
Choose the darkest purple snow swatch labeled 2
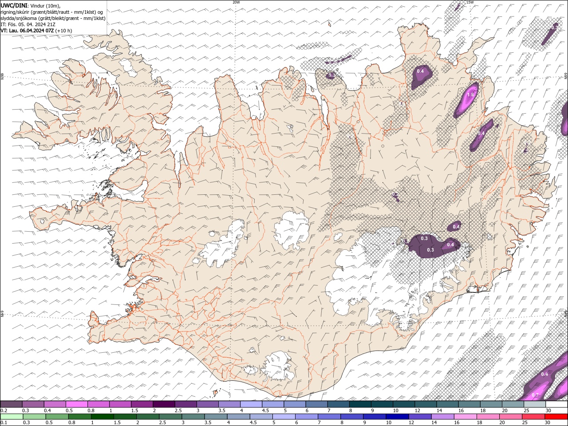(x=164, y=404)
